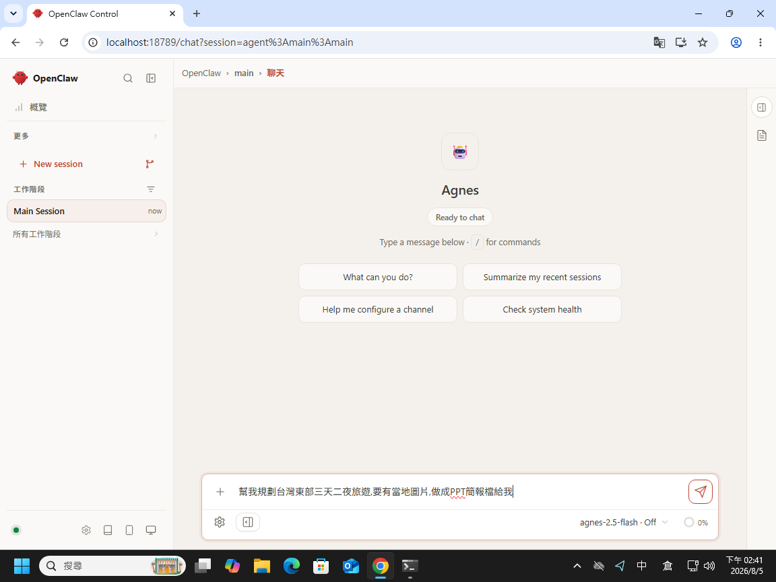Open the docs book icon in sidebar footer

point(108,530)
